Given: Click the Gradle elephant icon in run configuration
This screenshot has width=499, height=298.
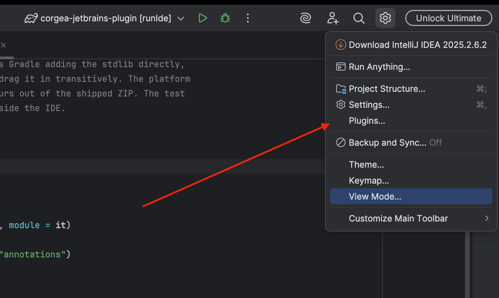Looking at the screenshot, I should tap(31, 18).
